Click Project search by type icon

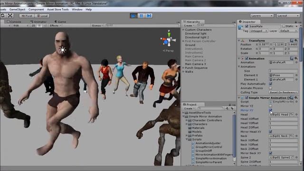tap(227, 109)
